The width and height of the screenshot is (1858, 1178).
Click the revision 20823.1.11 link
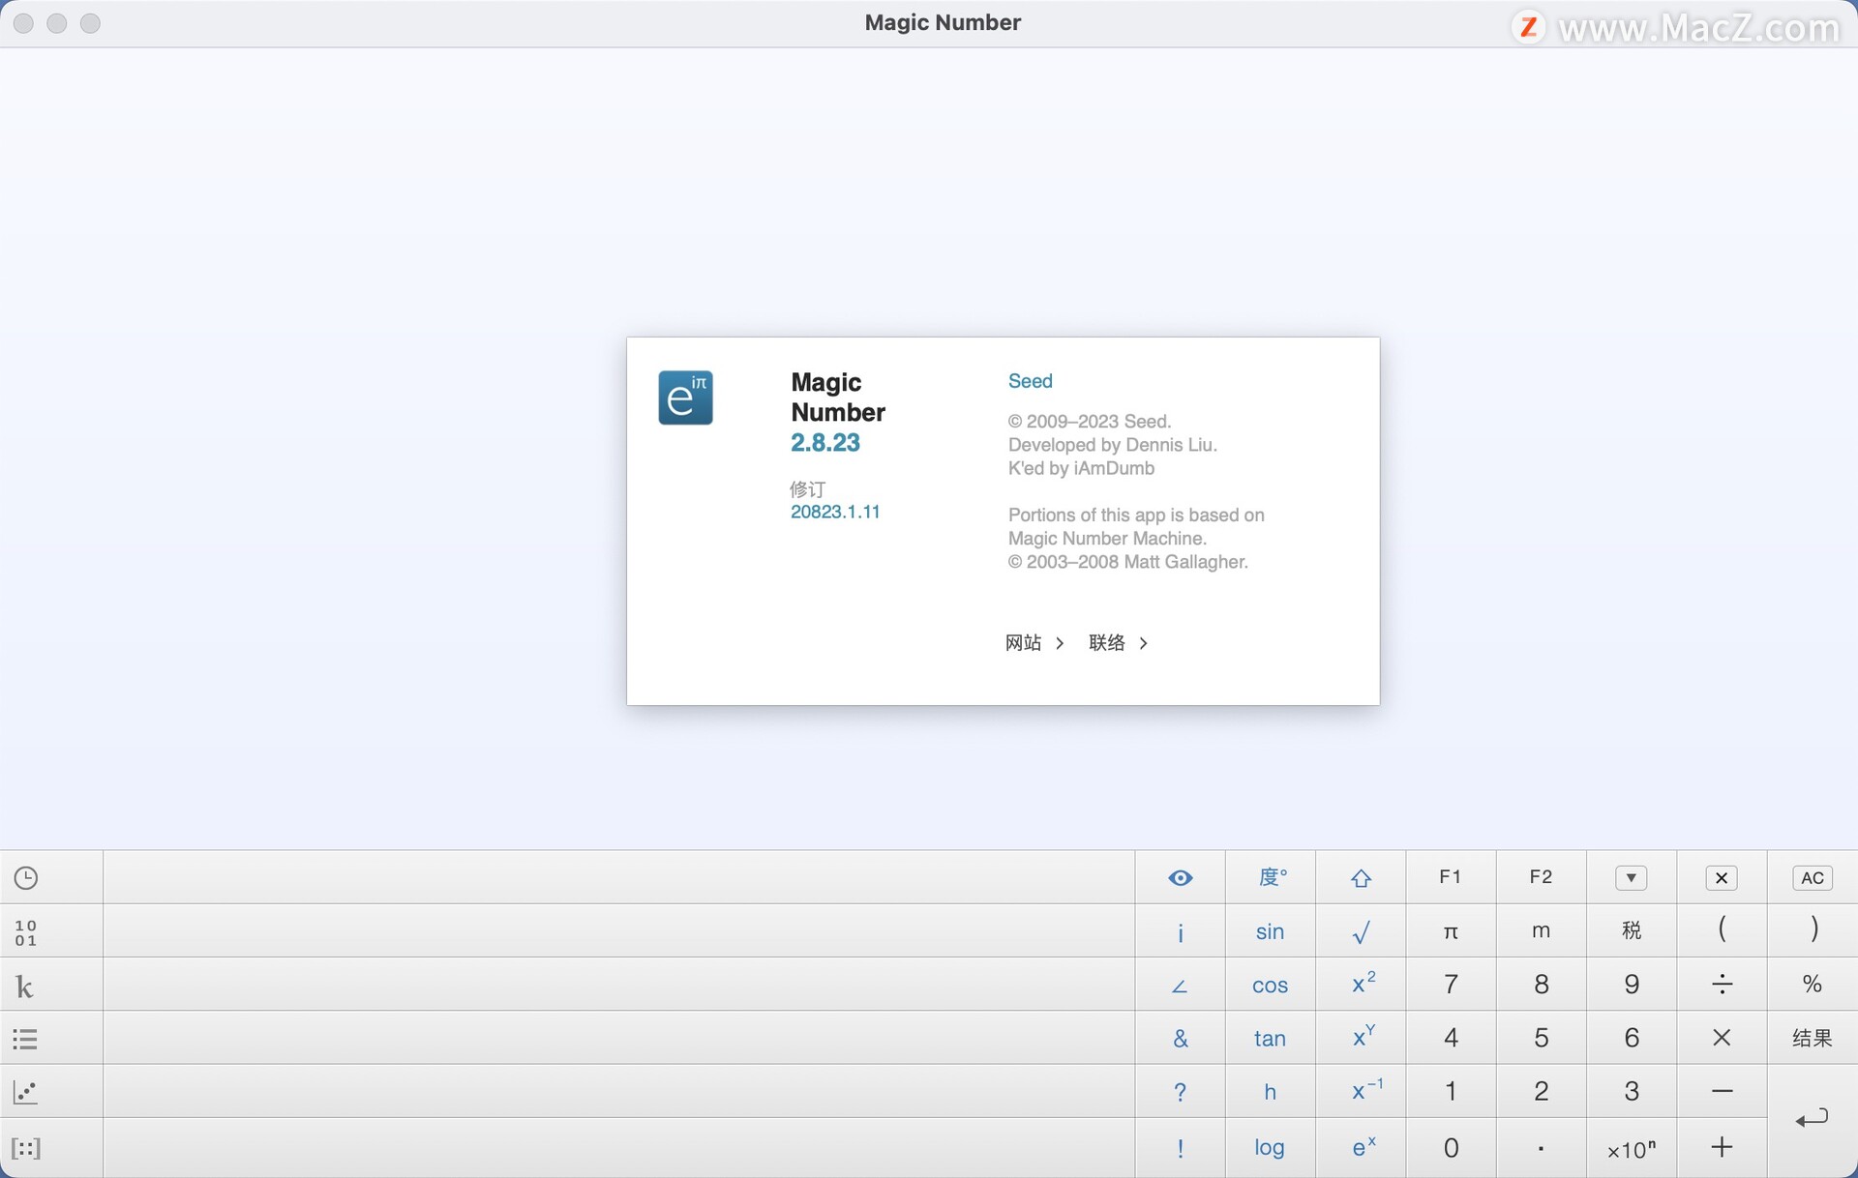click(835, 512)
